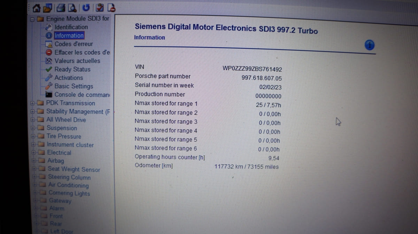
Task: Open the Console de commande item
Action: [82, 95]
